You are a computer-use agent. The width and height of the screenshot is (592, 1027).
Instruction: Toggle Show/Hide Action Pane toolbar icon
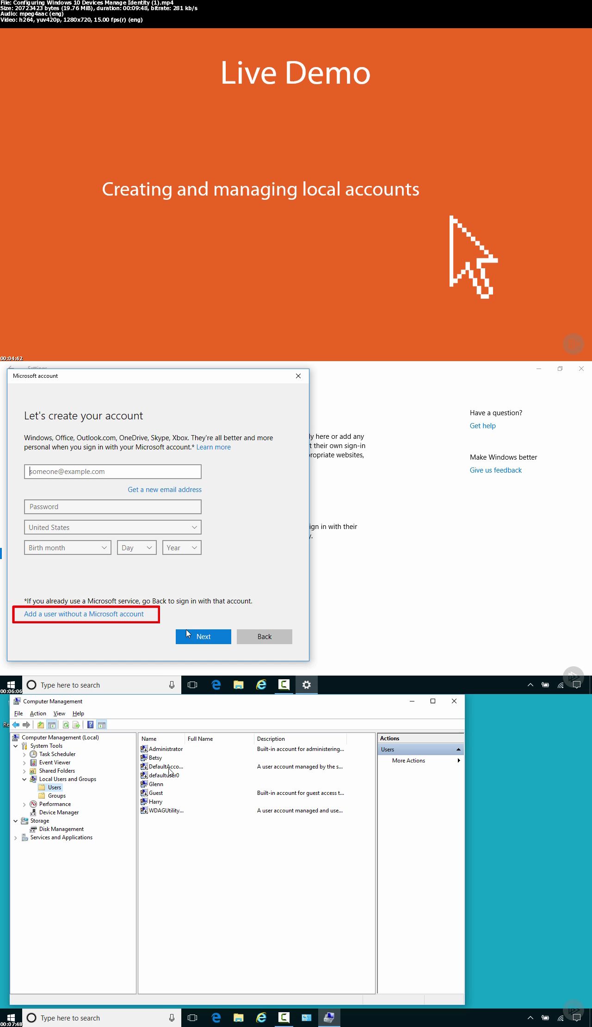point(102,725)
